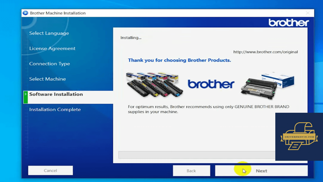
Task: Click the "Installing..." status text
Action: coord(131,38)
